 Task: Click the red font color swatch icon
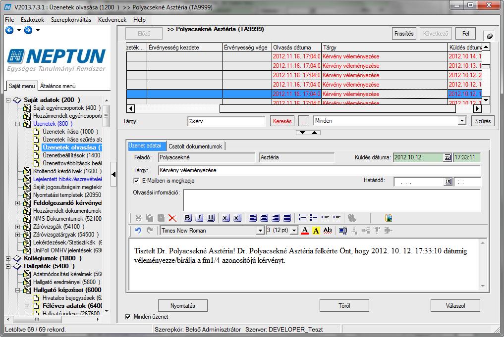[x=305, y=231]
